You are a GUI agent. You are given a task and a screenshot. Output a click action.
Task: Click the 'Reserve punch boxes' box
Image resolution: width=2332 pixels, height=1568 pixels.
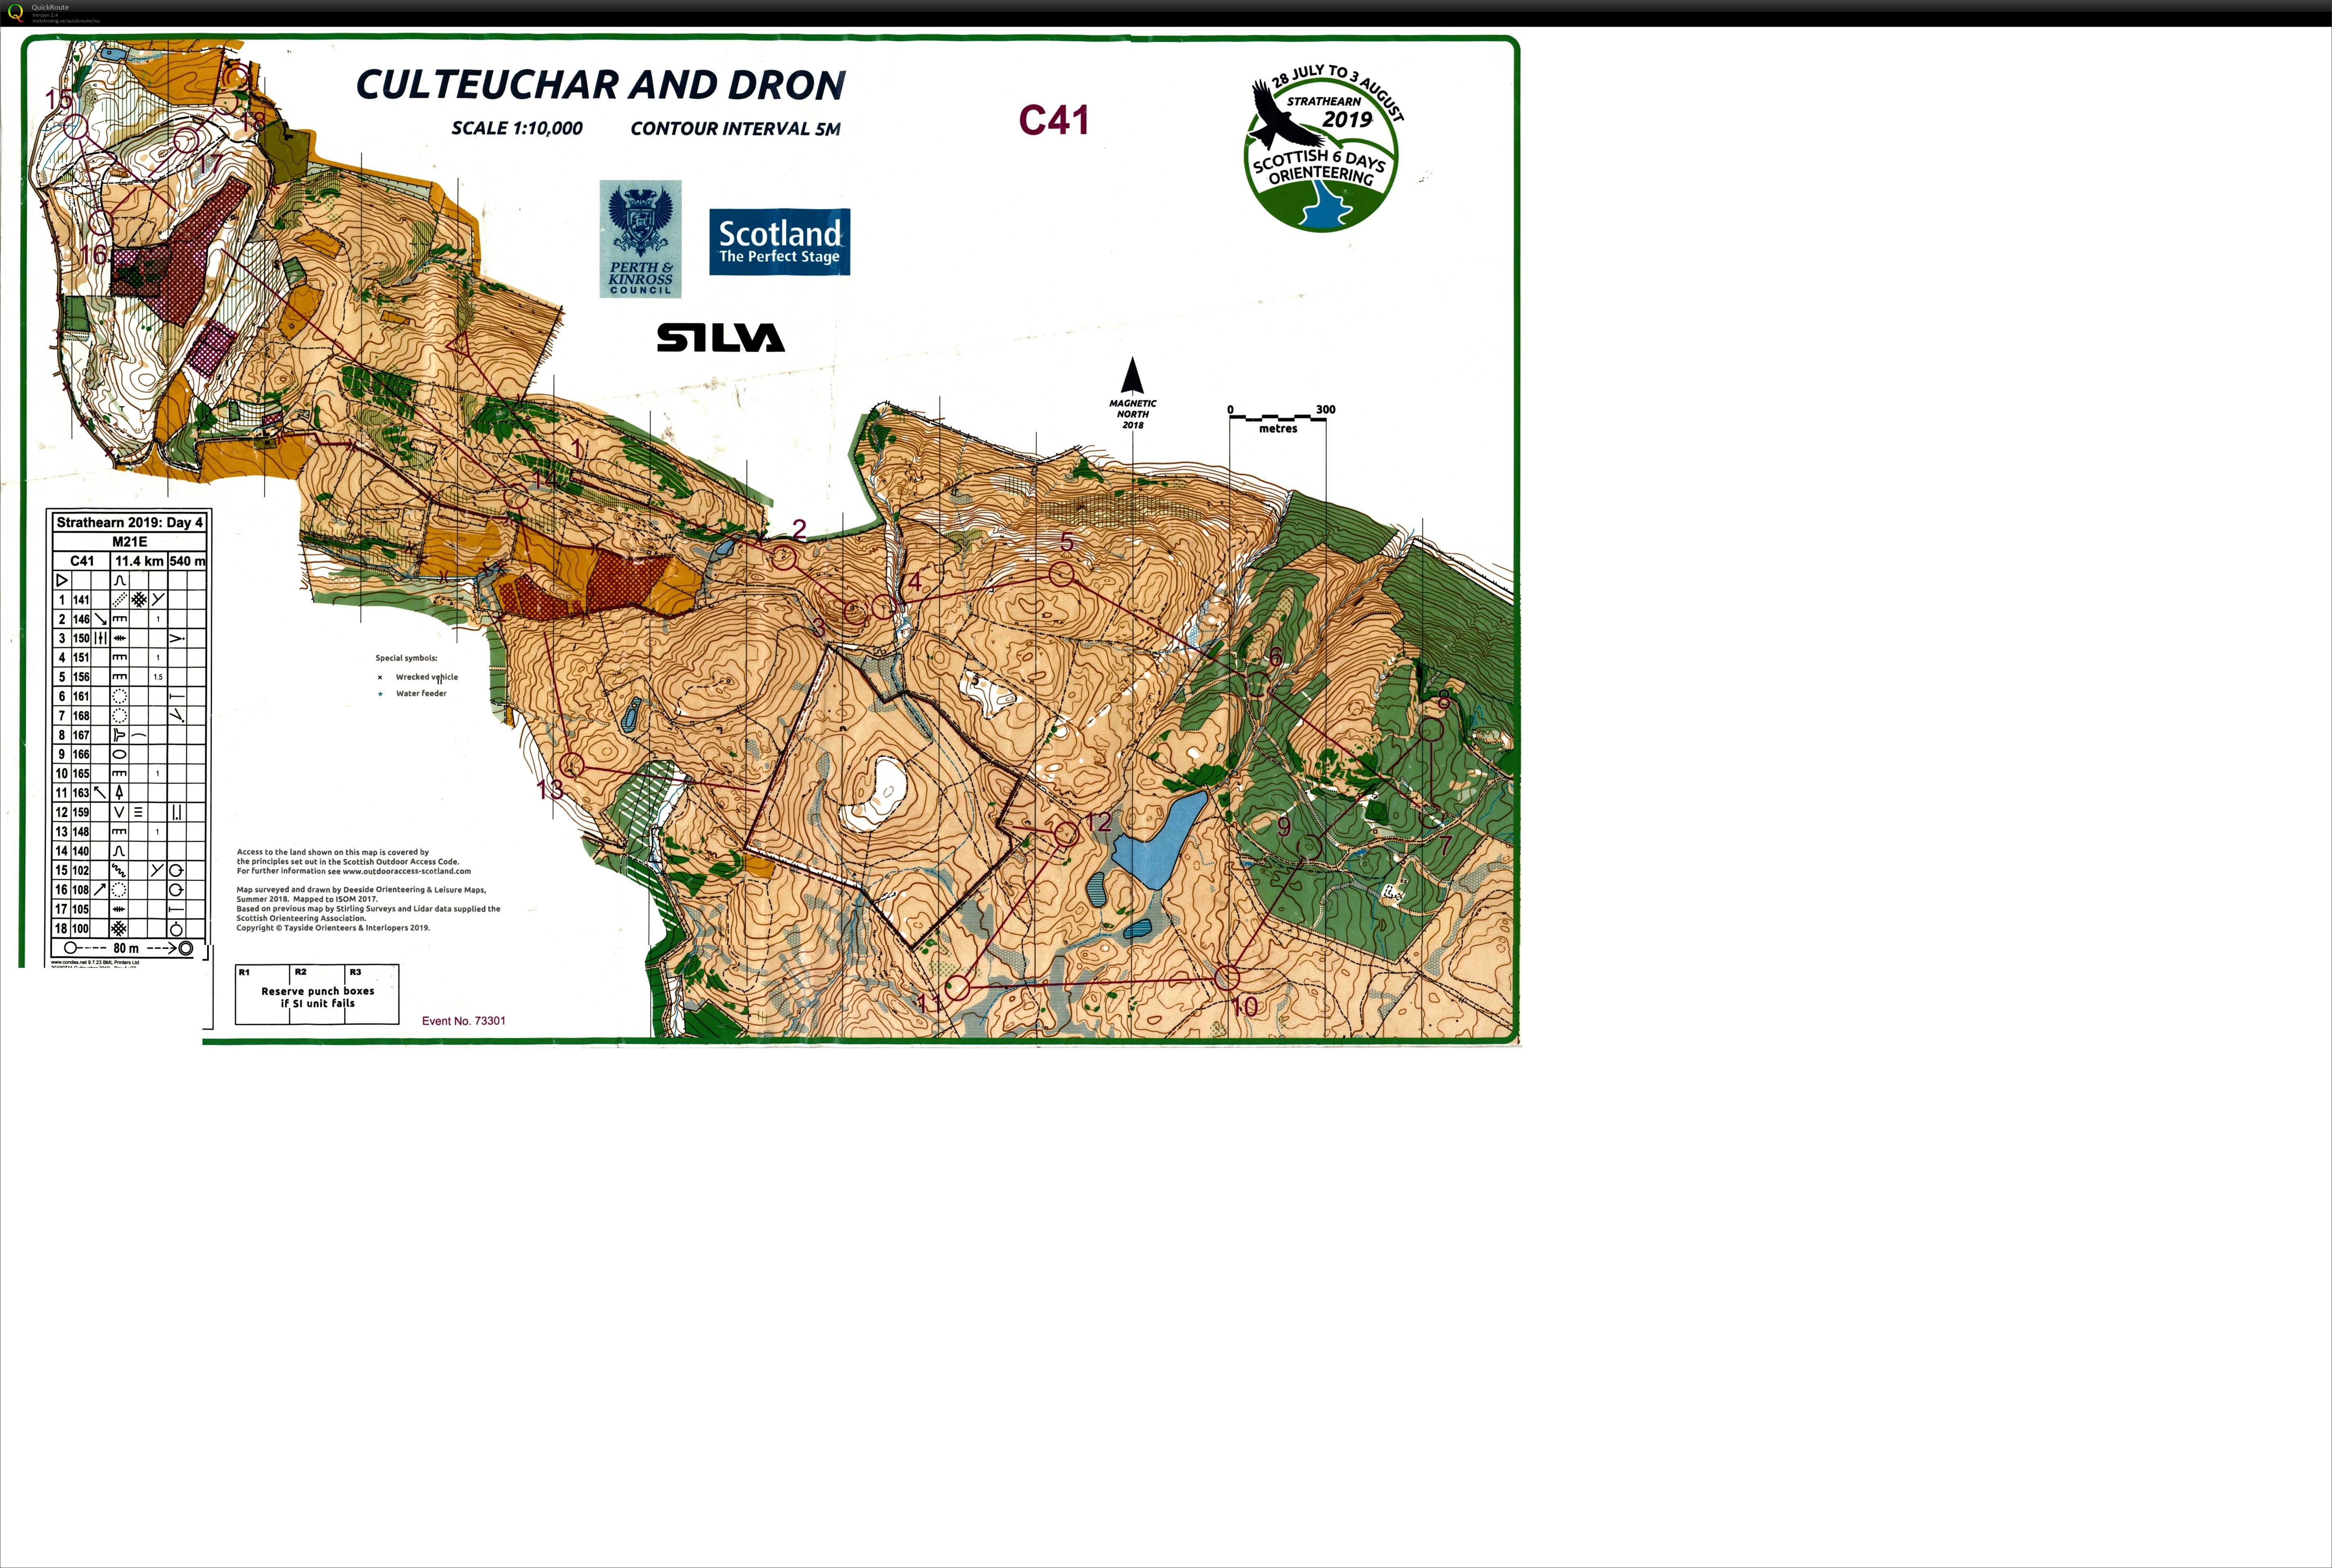point(317,995)
